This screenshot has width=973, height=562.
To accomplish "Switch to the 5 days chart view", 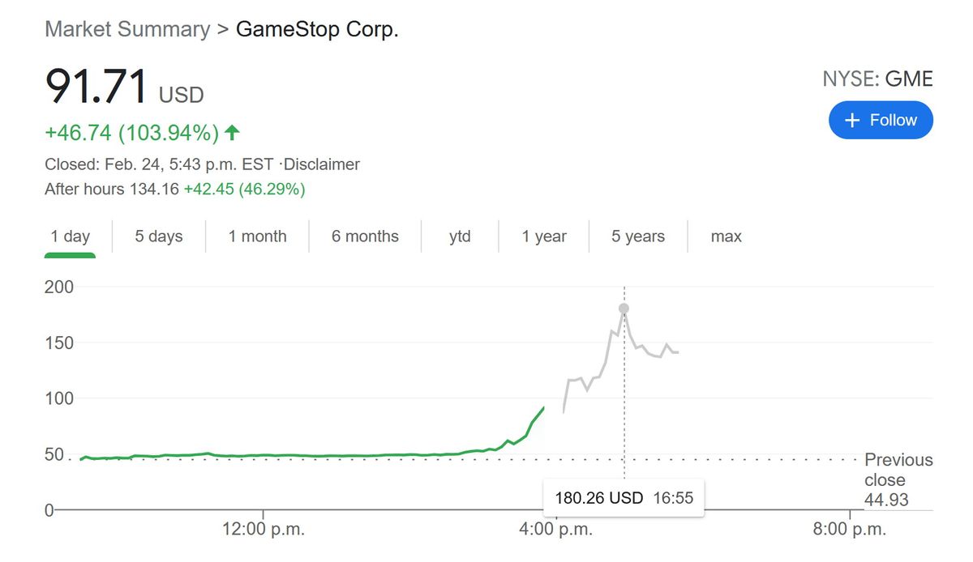I will [156, 236].
